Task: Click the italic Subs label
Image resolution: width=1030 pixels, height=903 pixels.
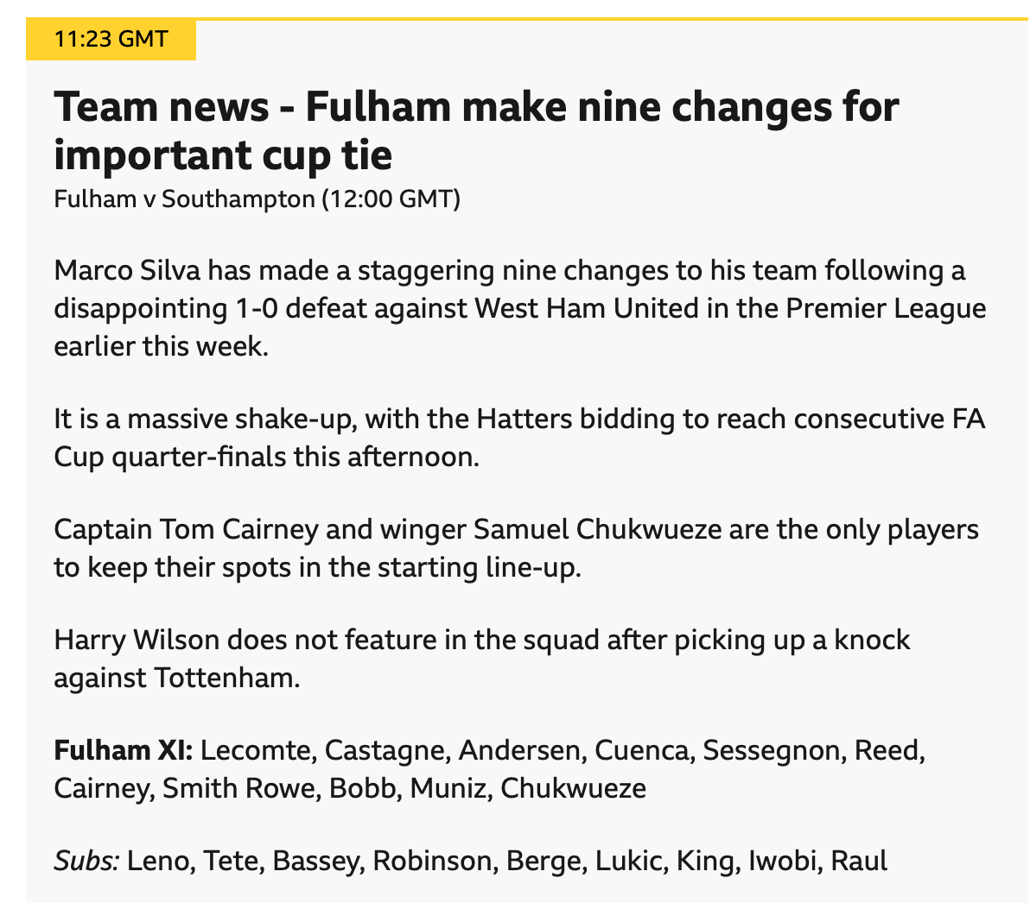Action: coord(86,861)
